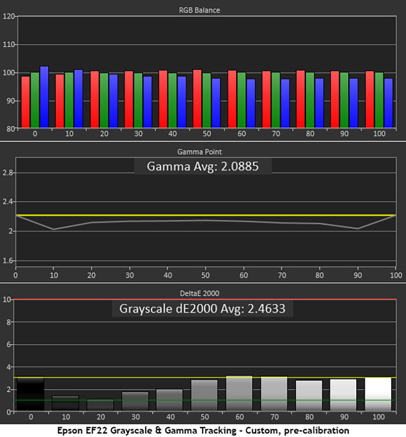
Task: Click the black DeltaE bar at 0
Action: pos(31,394)
